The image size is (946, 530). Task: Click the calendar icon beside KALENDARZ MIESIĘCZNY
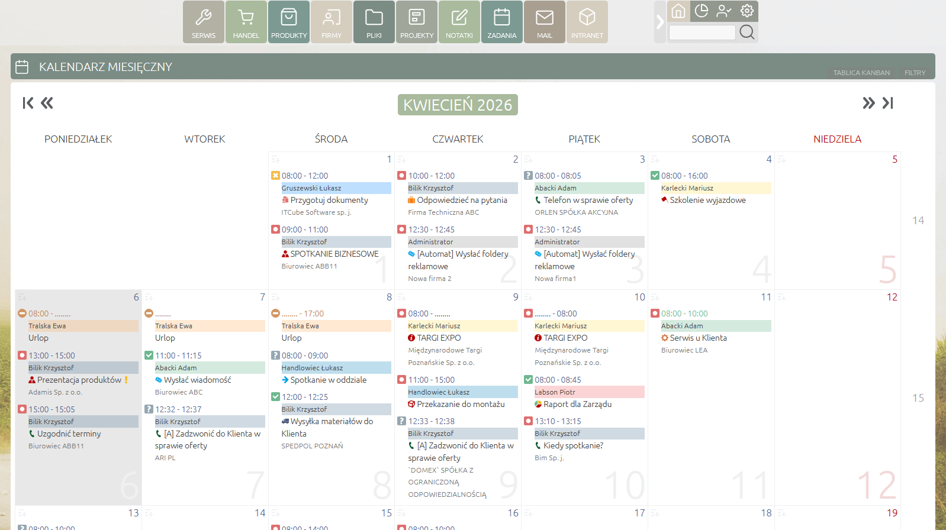click(x=22, y=67)
